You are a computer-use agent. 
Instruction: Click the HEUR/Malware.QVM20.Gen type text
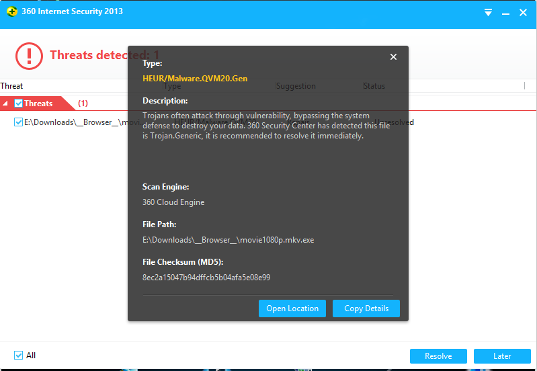[195, 79]
